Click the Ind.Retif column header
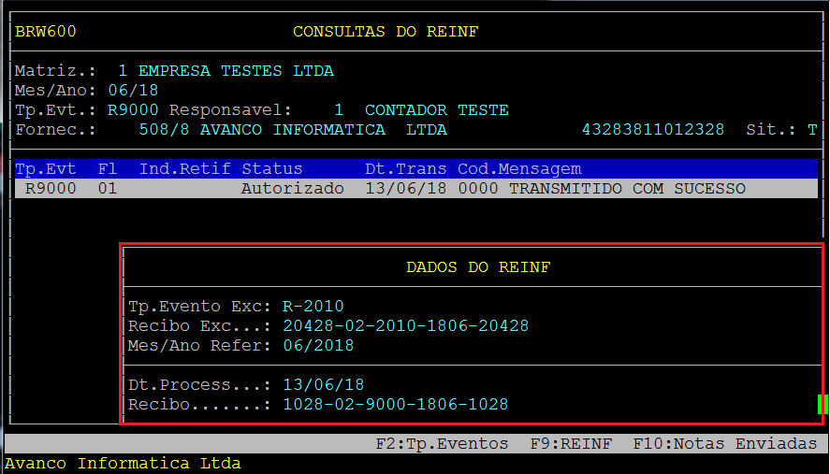The image size is (830, 474). click(184, 169)
